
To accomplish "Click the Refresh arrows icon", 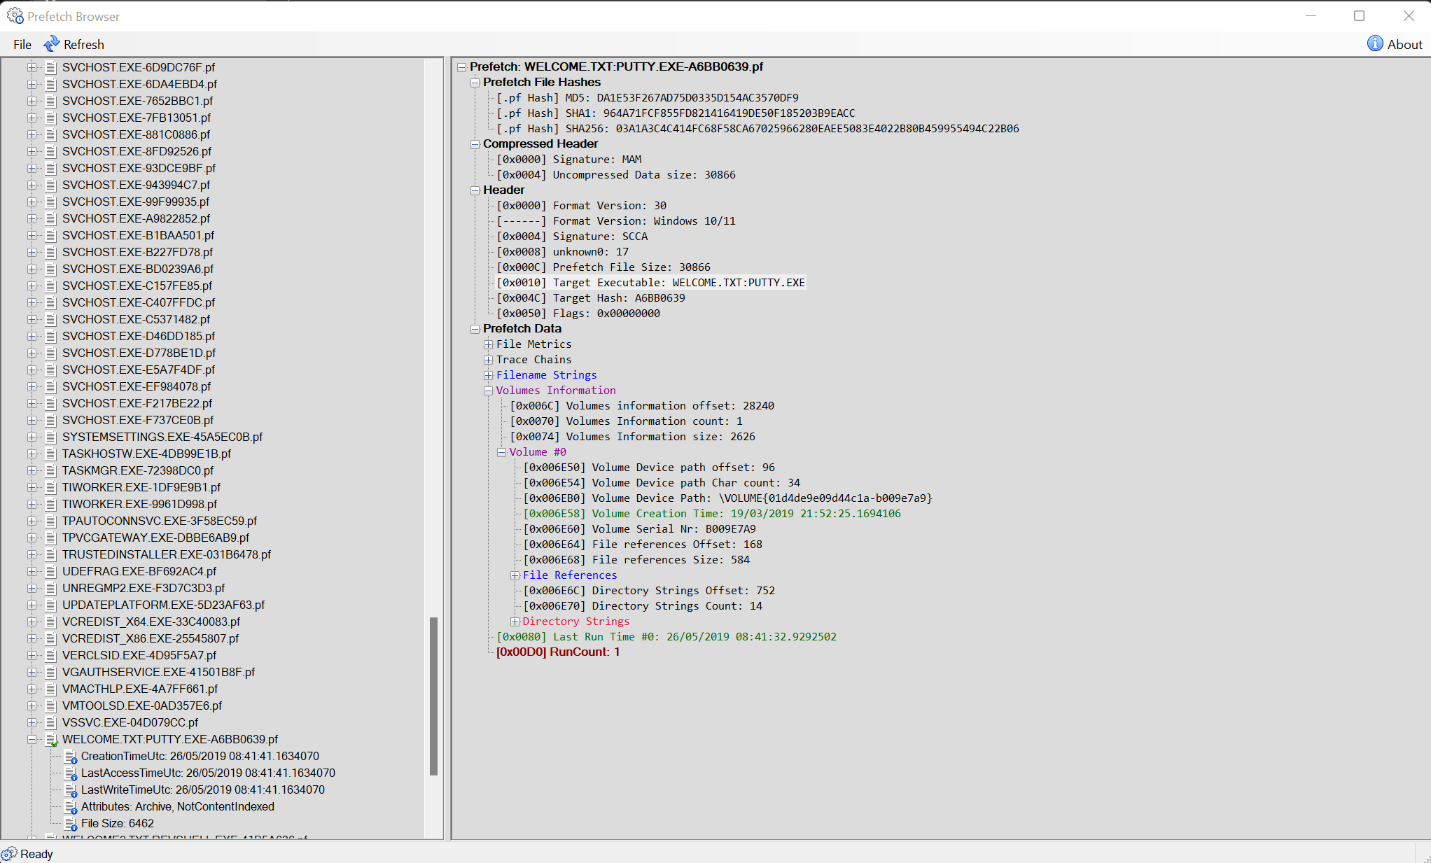I will coord(51,44).
